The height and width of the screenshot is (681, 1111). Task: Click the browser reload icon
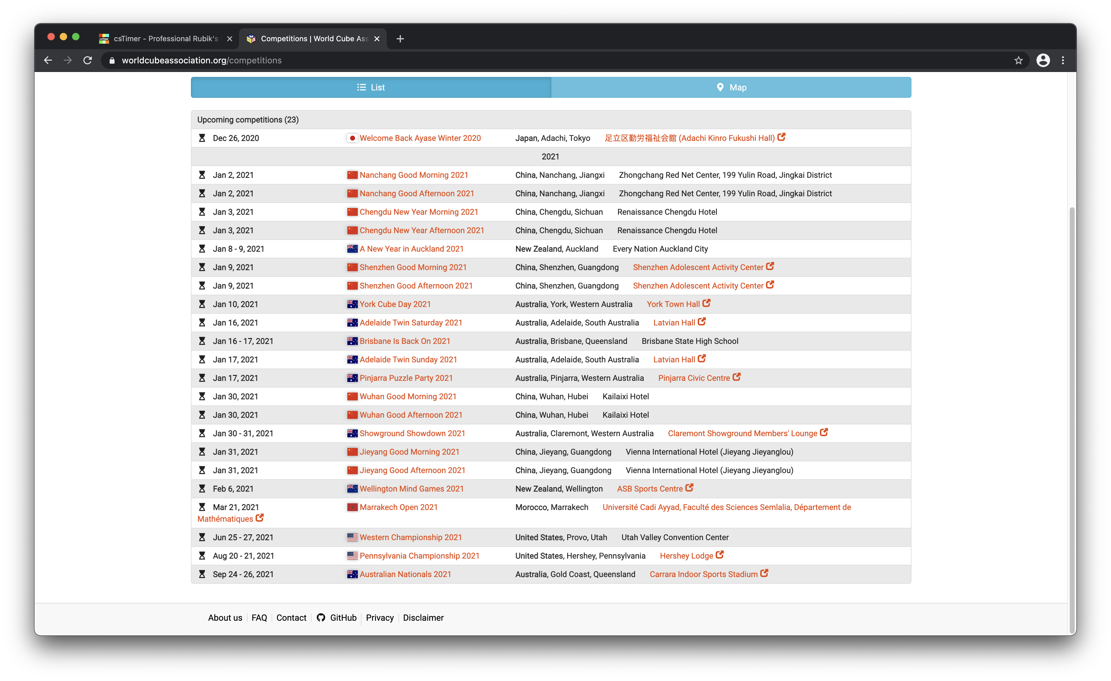point(87,60)
